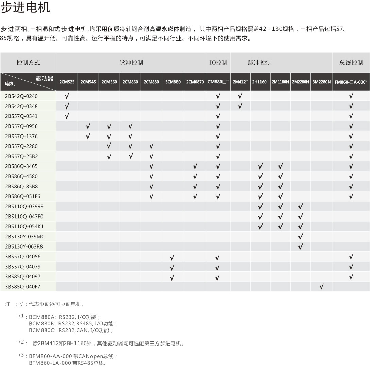Select the IO控制 header group
The image size is (370, 367).
point(218,63)
